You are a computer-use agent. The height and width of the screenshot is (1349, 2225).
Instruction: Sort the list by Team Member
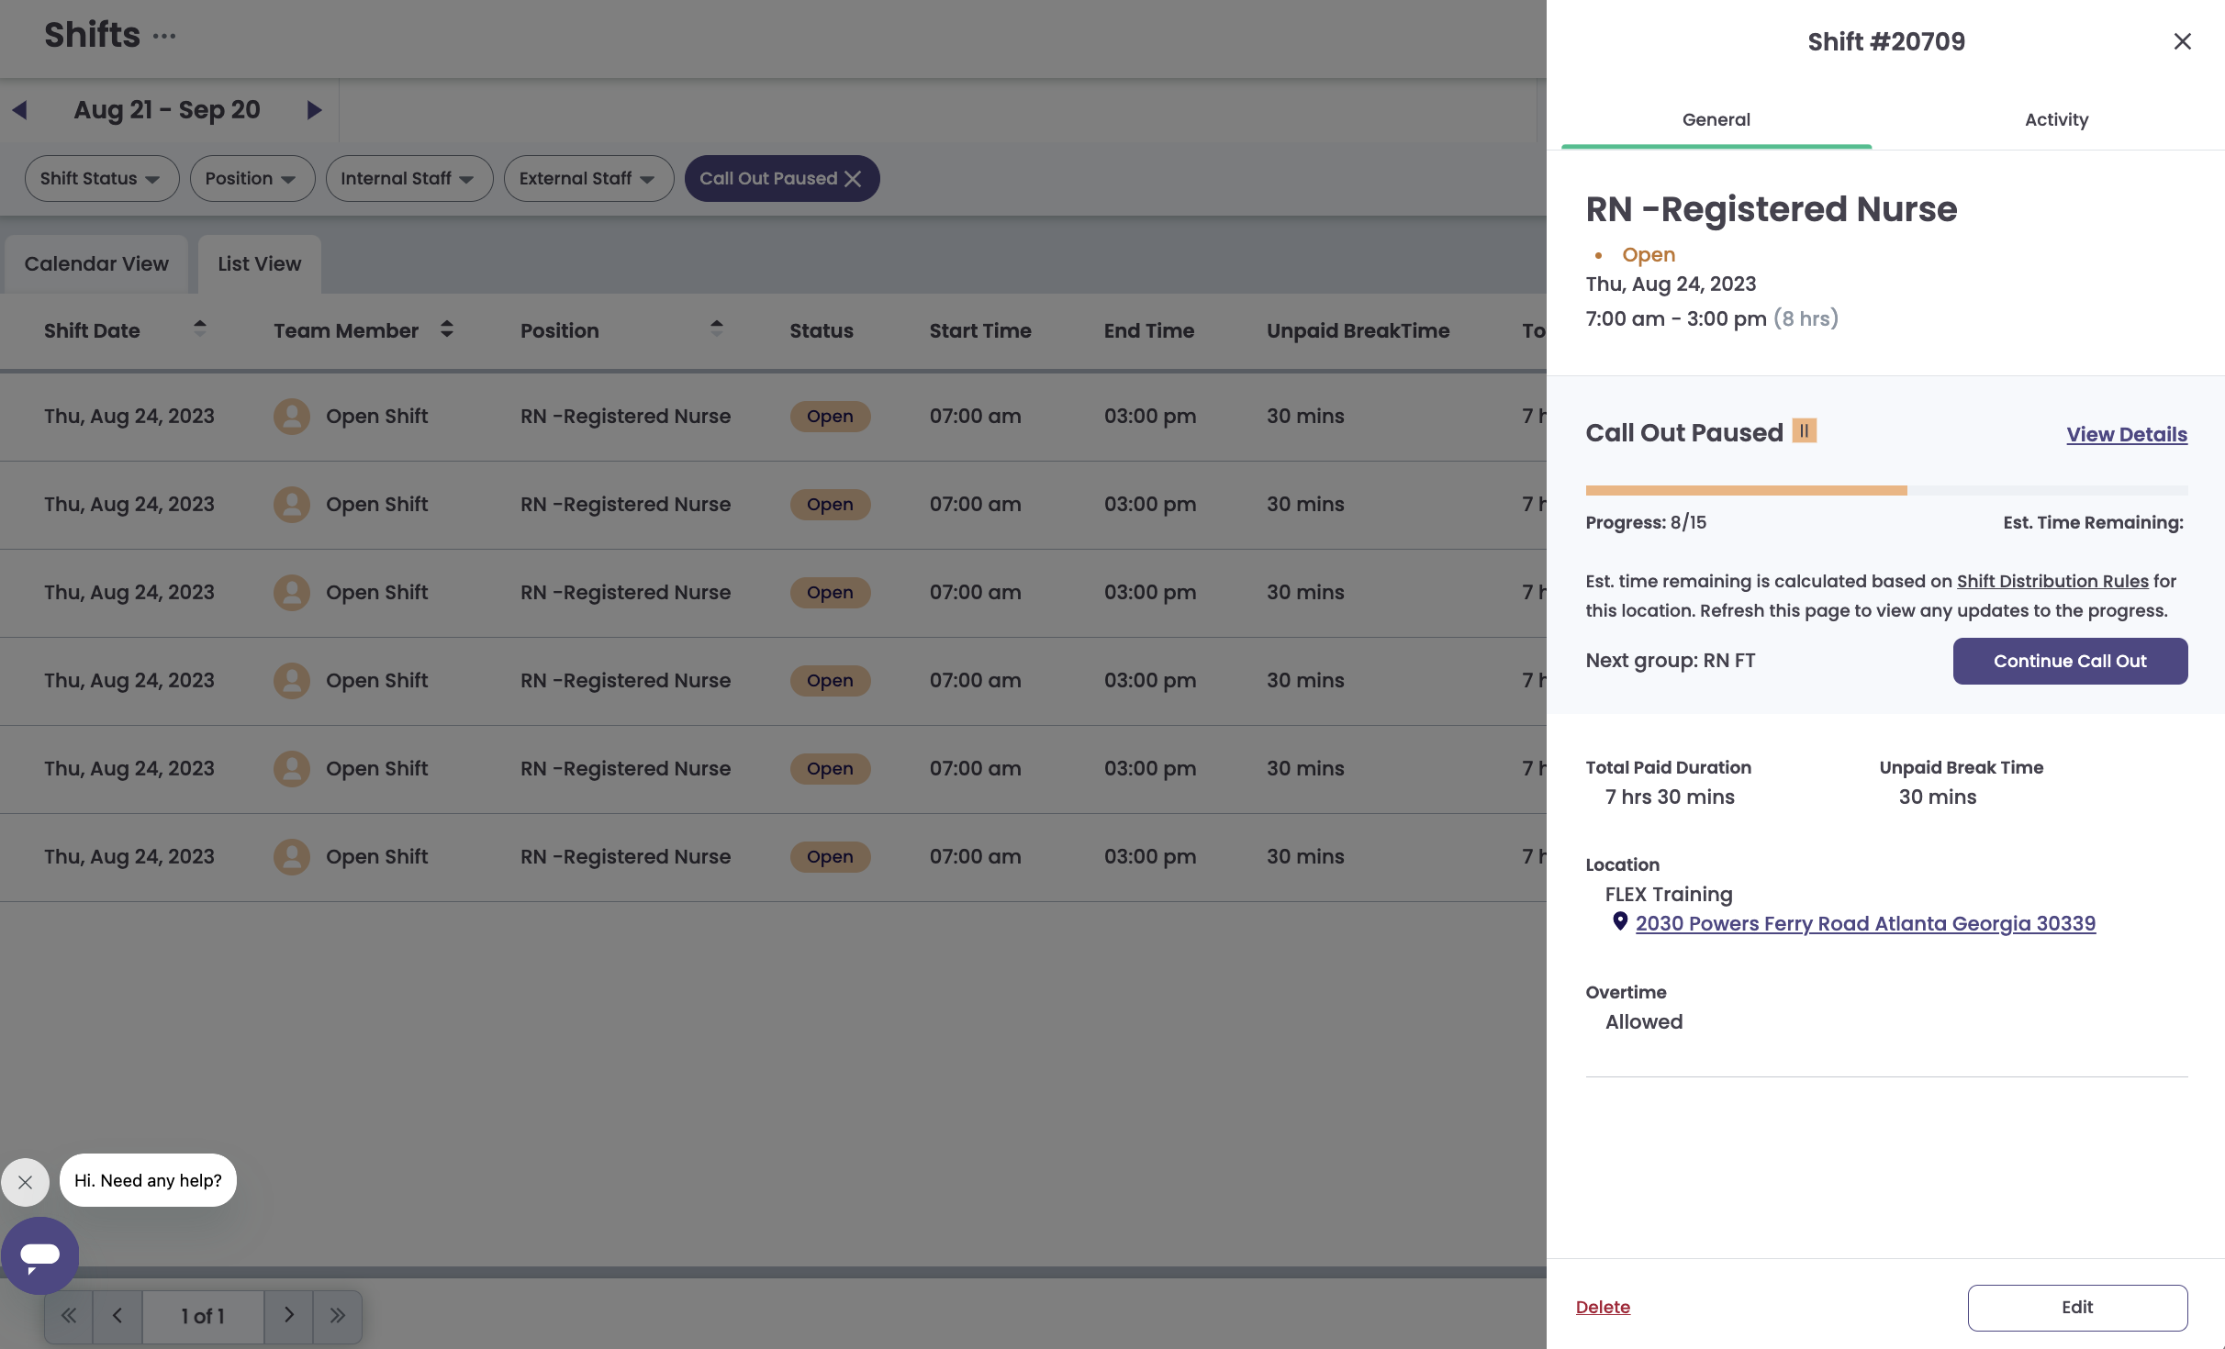coord(447,329)
